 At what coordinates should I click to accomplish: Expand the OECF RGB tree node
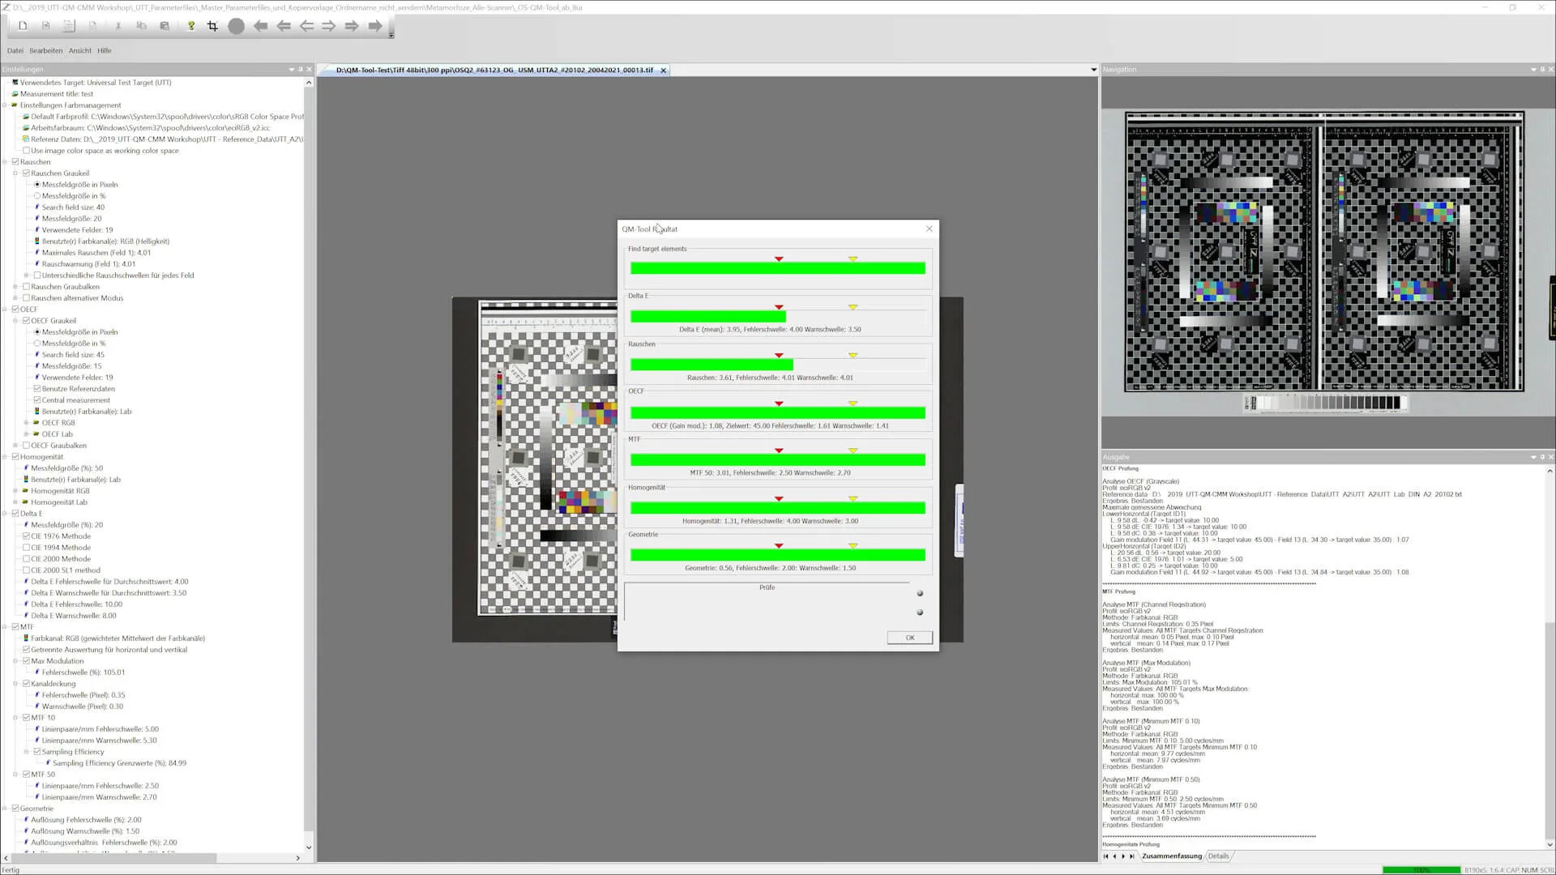tap(26, 423)
